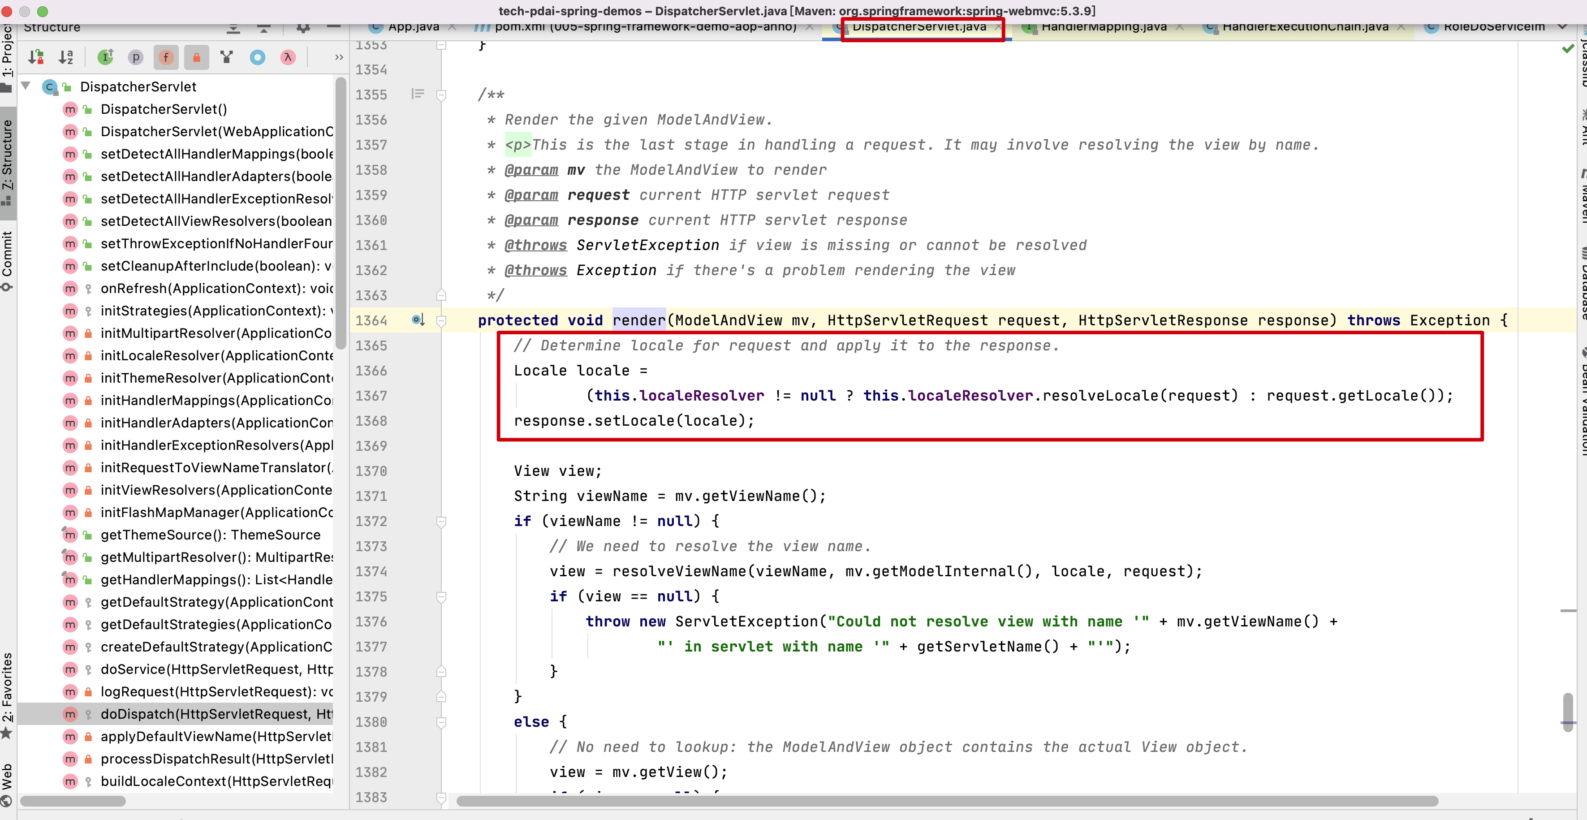The height and width of the screenshot is (820, 1587).
Task: Switch to HandlerMapping.java tab
Action: (1104, 27)
